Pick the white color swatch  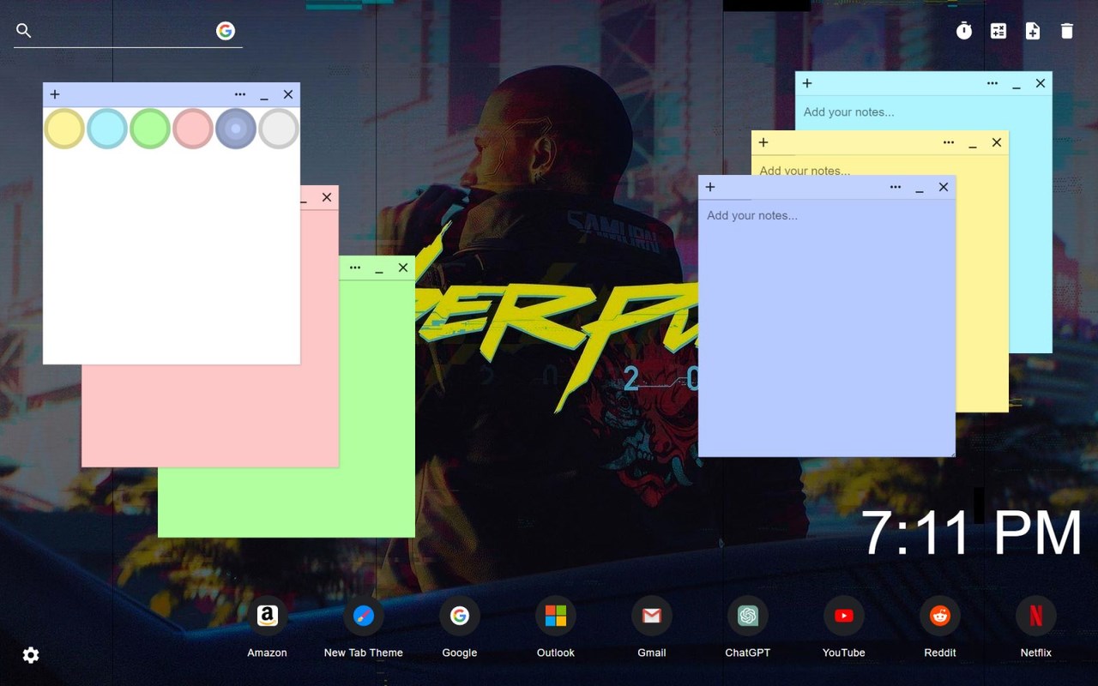tap(279, 129)
